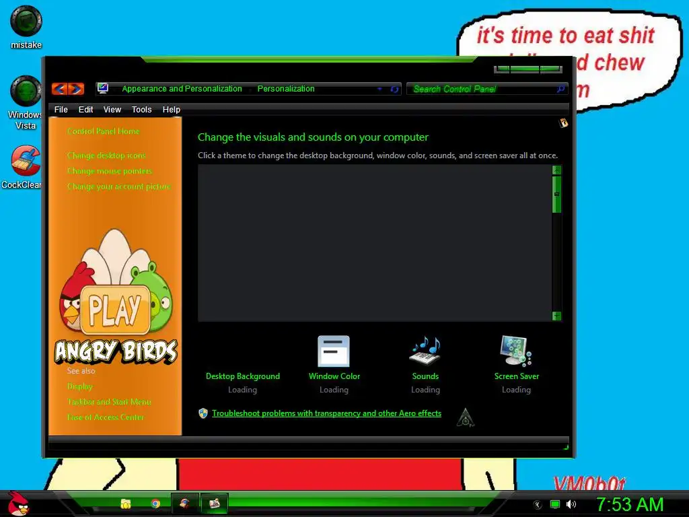The width and height of the screenshot is (689, 517).
Task: Open the Tools menu
Action: [141, 110]
